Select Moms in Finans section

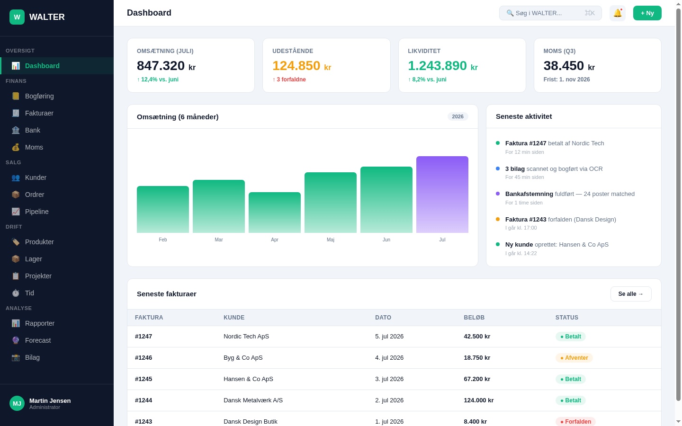57,147
